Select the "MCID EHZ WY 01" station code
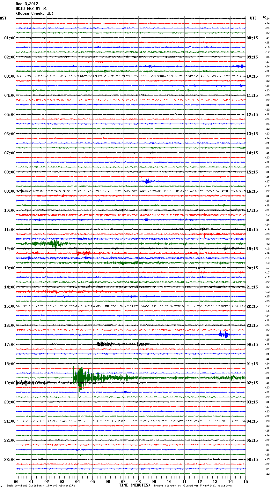This screenshot has height=490, width=271. tap(31, 9)
